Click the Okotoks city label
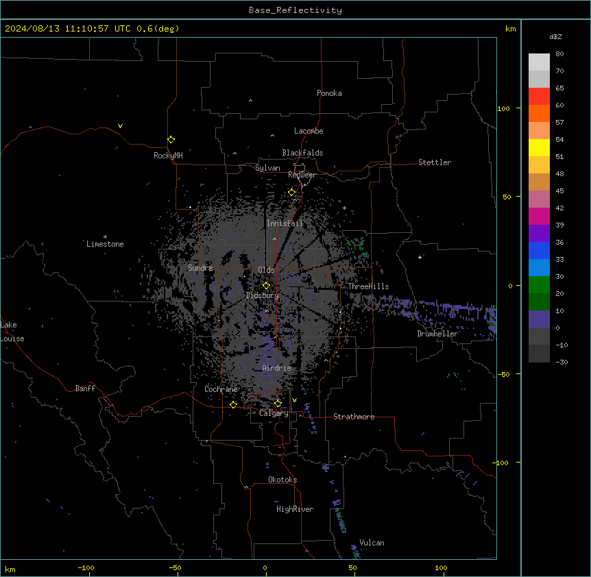The width and height of the screenshot is (591, 577). pyautogui.click(x=282, y=480)
